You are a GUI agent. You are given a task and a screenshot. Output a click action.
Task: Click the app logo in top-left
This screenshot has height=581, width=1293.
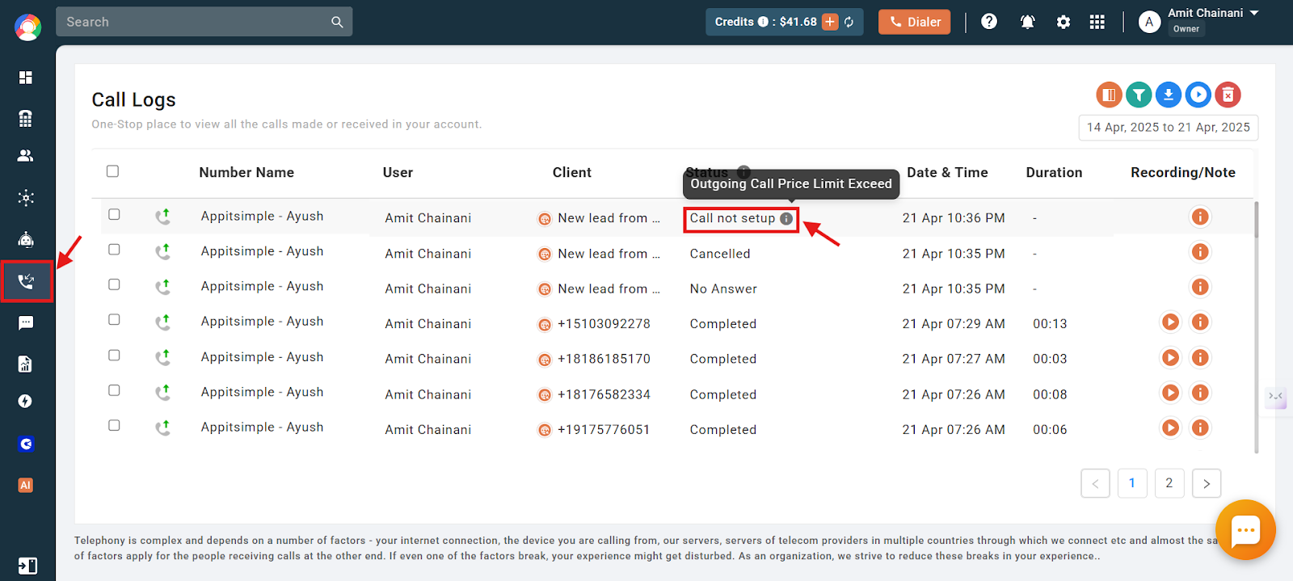tap(27, 27)
